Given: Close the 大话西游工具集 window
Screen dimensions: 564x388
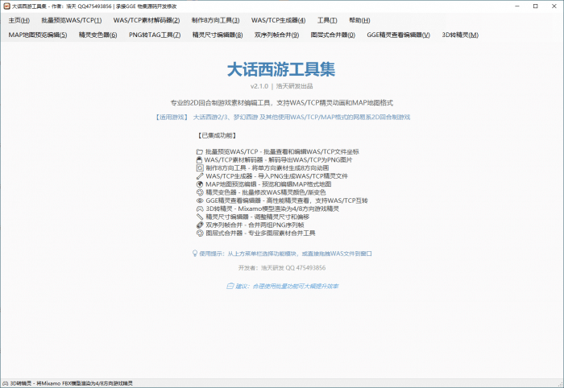Looking at the screenshot, I should pos(554,6).
